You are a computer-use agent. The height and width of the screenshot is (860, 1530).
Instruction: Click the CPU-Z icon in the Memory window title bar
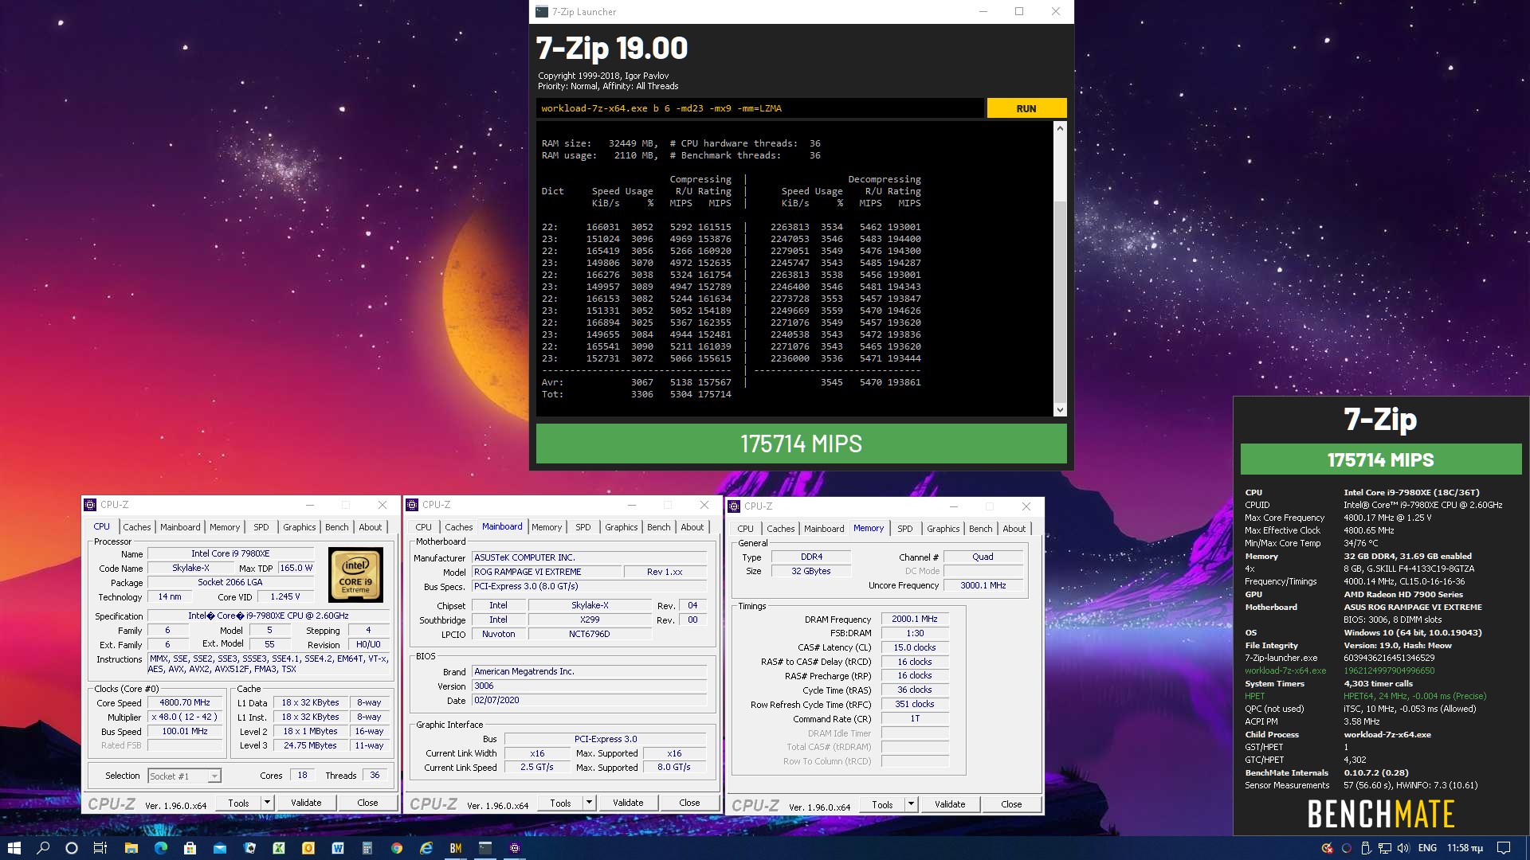coord(734,506)
